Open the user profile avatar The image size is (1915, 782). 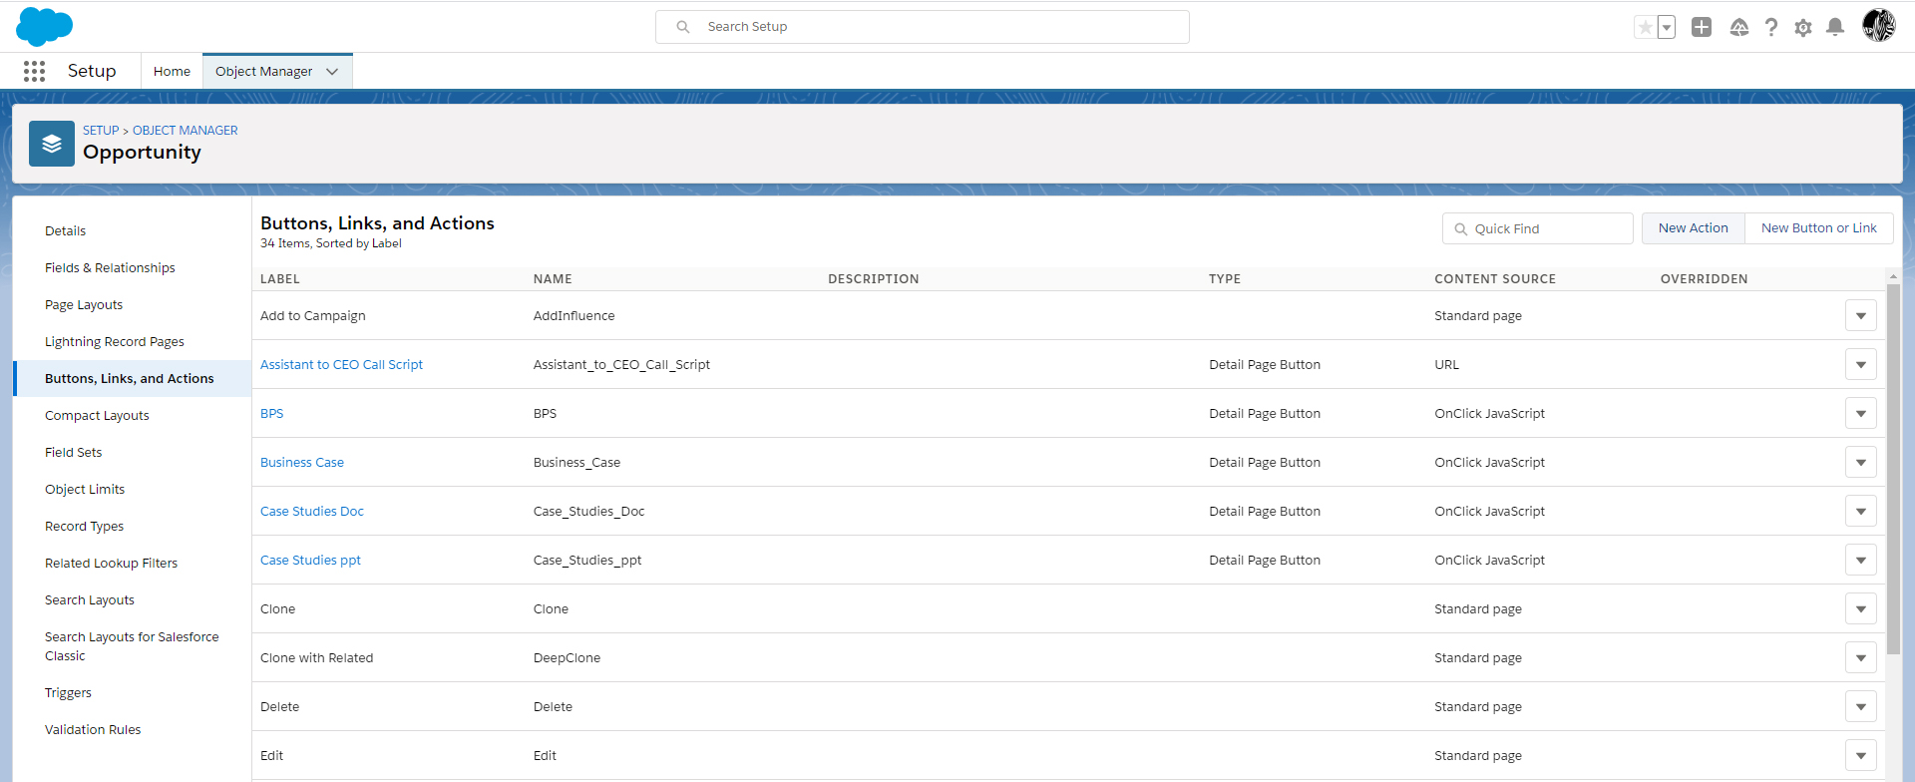pyautogui.click(x=1878, y=26)
